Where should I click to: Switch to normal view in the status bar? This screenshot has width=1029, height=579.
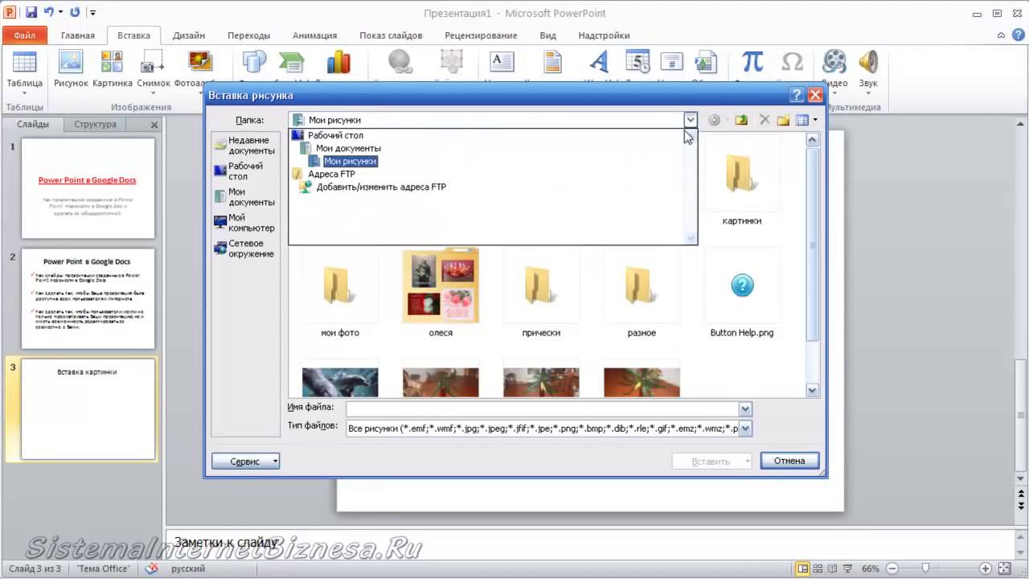pos(801,569)
